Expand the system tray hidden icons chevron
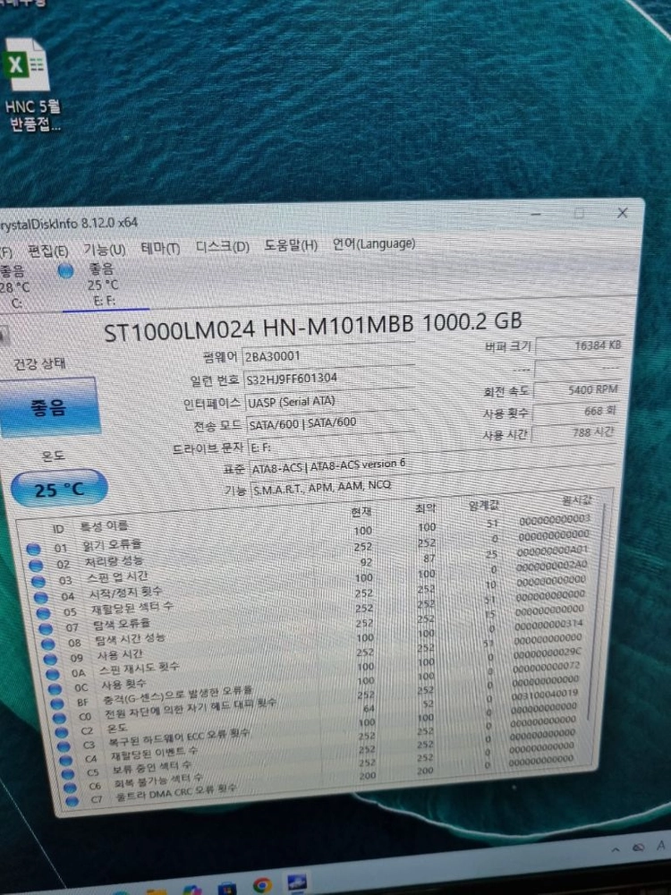Image resolution: width=671 pixels, height=895 pixels. tap(616, 850)
